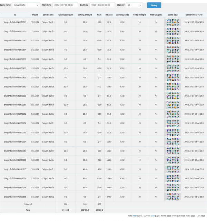Image resolution: width=207 pixels, height=221 pixels.
Task: Open game data thumbnail for 02:44:16.0 row
Action: [x=172, y=133]
